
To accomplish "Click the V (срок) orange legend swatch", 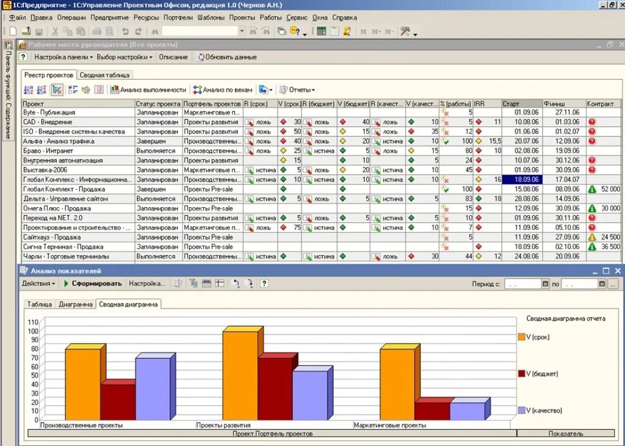I will click(x=521, y=337).
